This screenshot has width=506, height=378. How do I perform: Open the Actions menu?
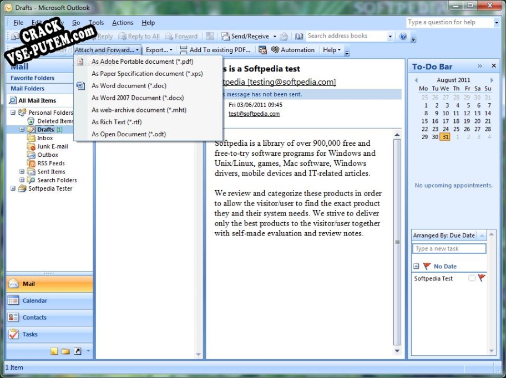click(123, 23)
